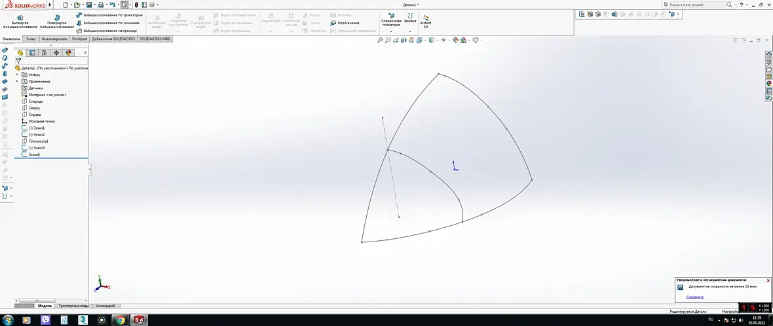Select (-) Эскиз2 in the tree
Viewport: 773px width, 326px height.
(x=33, y=134)
